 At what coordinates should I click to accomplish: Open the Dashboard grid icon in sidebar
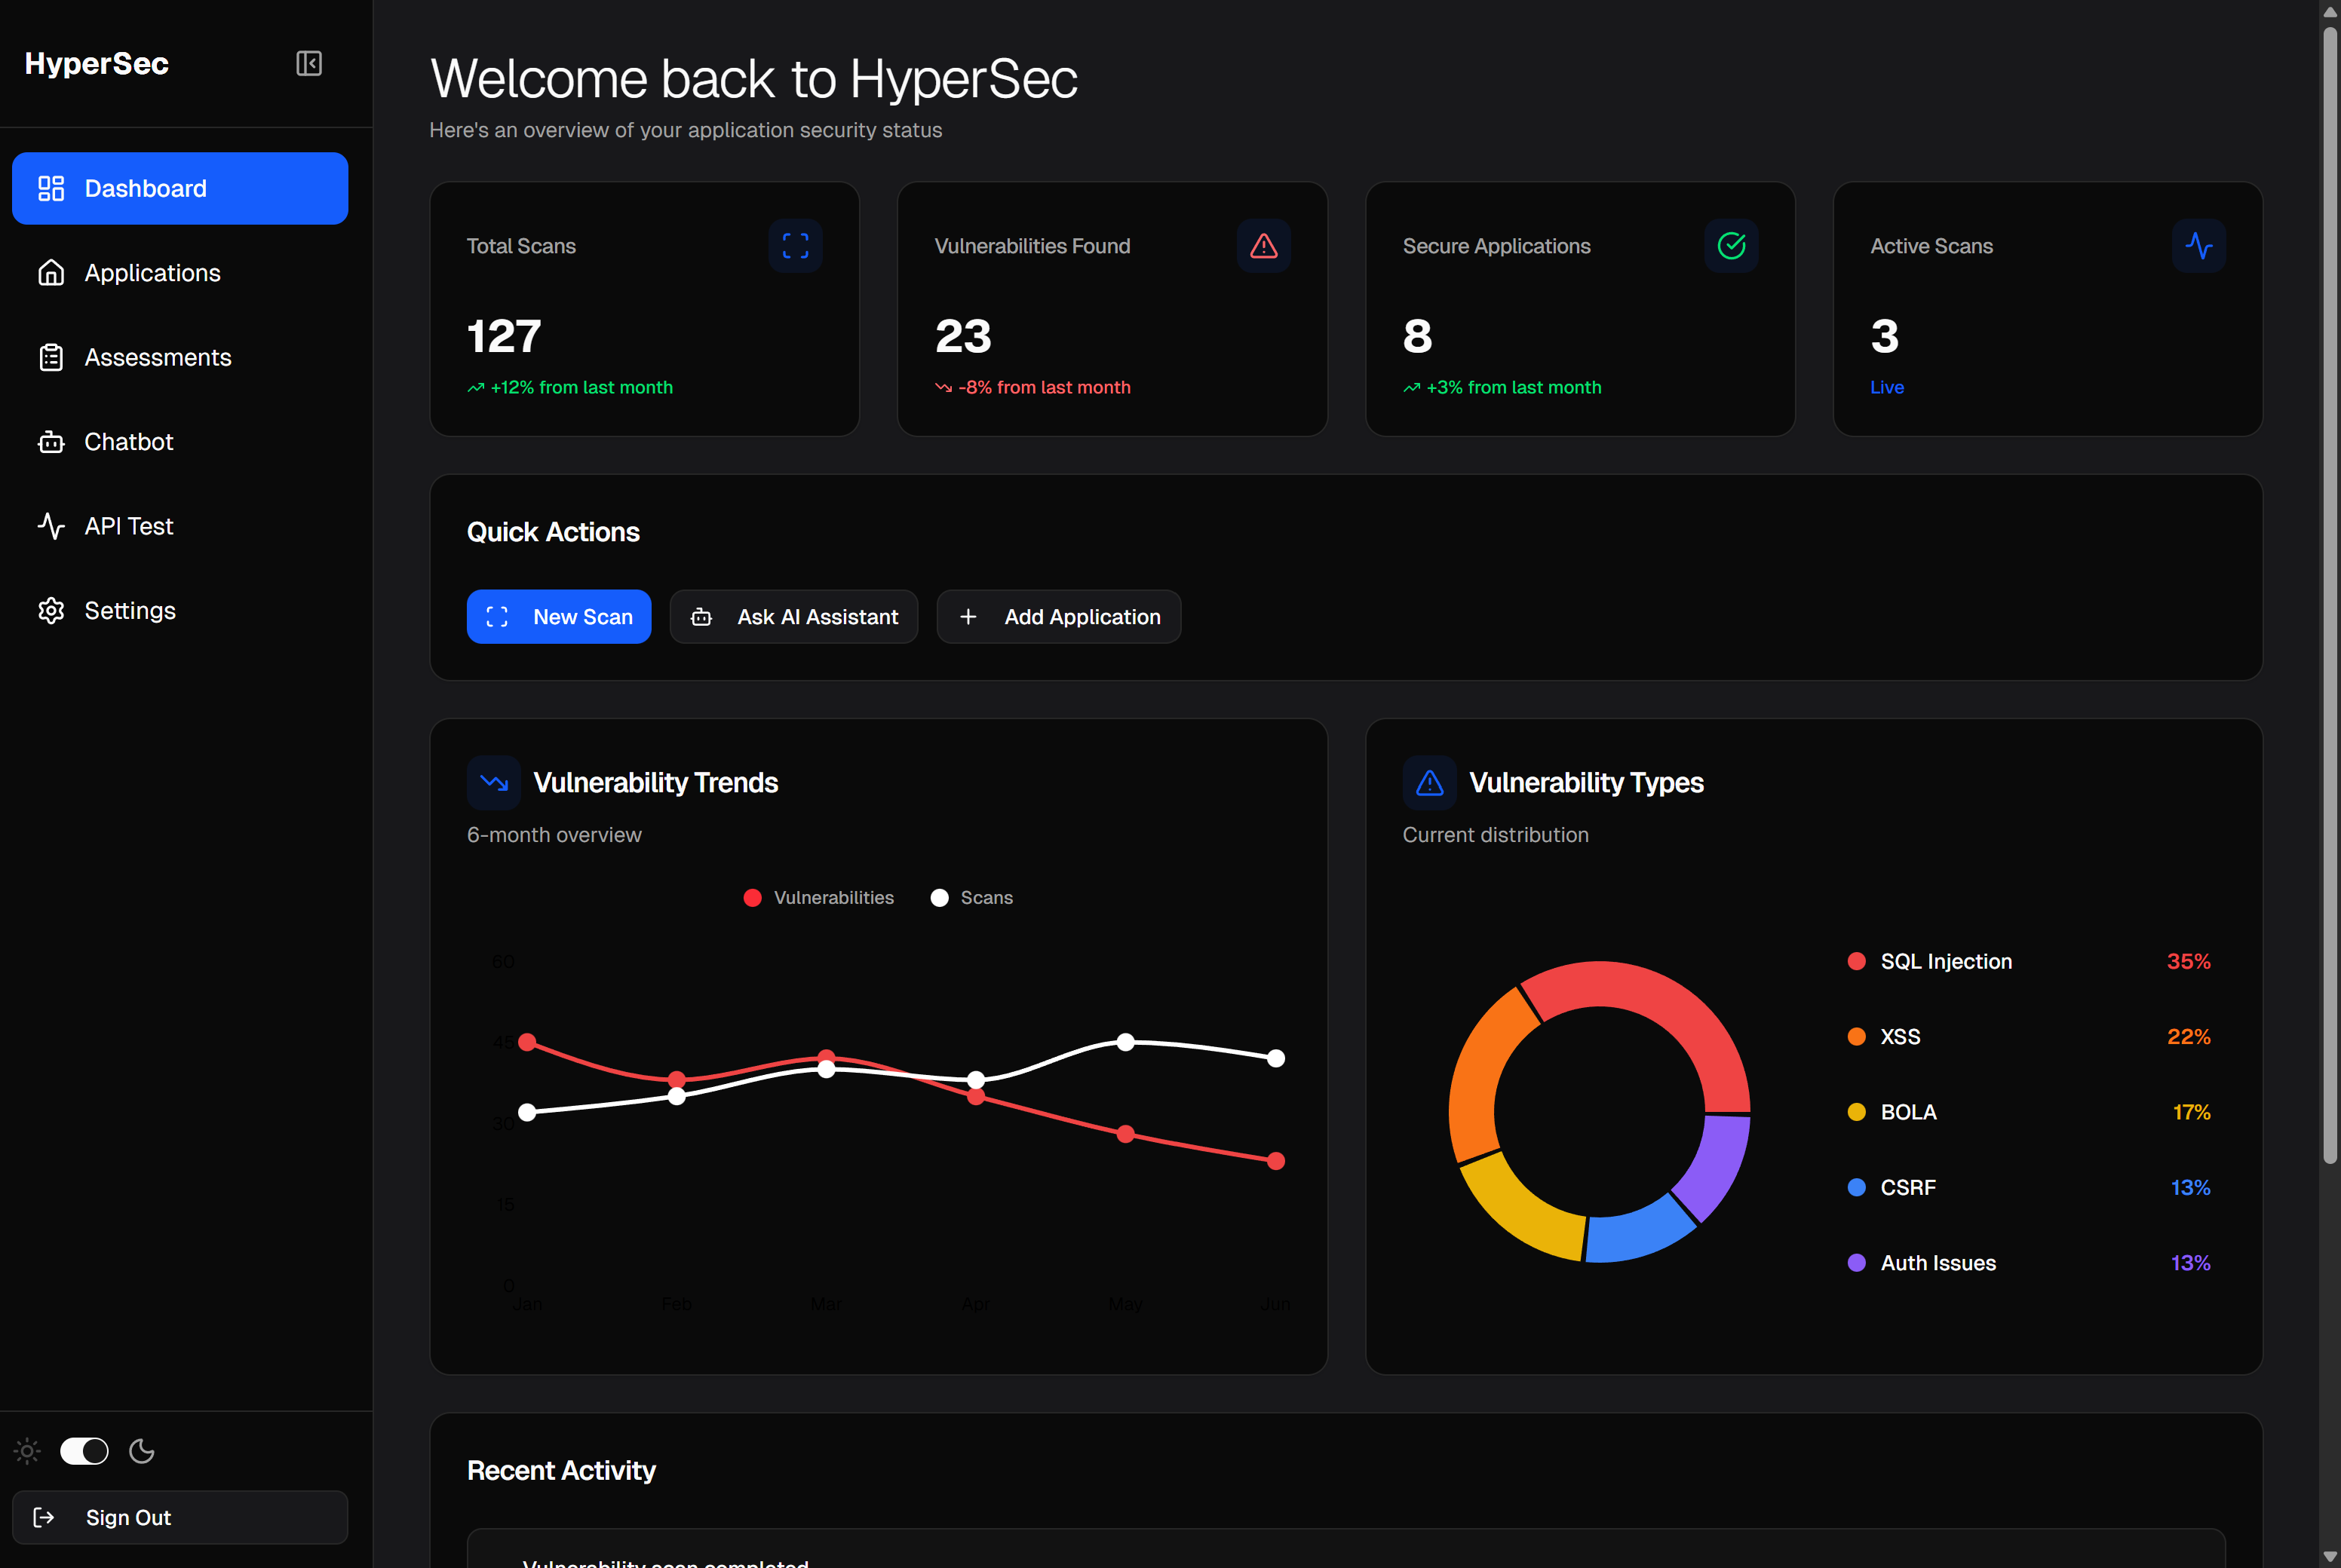[51, 188]
